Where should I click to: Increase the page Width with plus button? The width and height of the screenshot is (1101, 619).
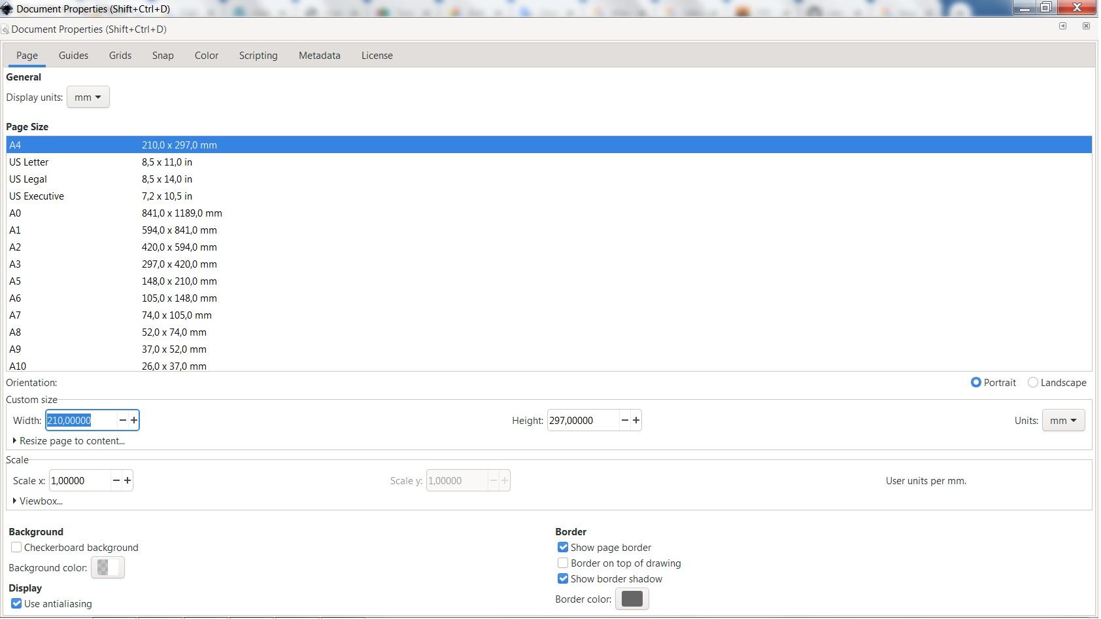(134, 420)
